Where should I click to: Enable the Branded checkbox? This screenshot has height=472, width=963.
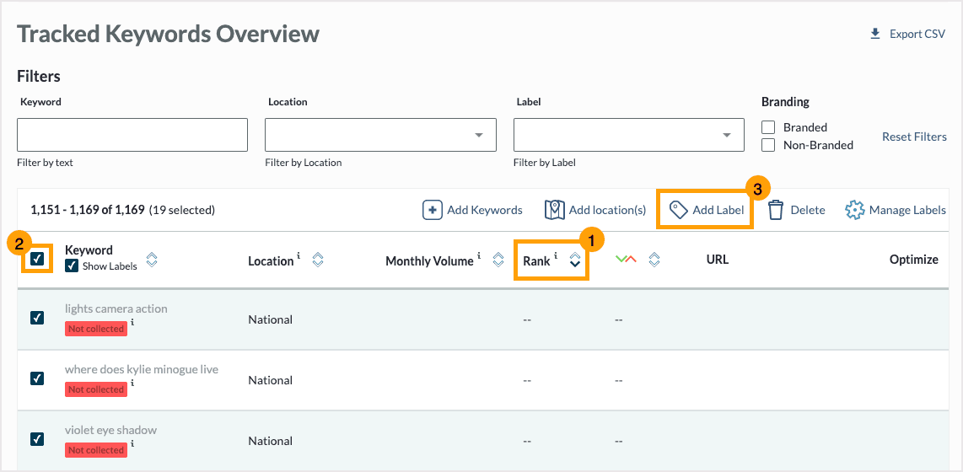[x=768, y=127]
